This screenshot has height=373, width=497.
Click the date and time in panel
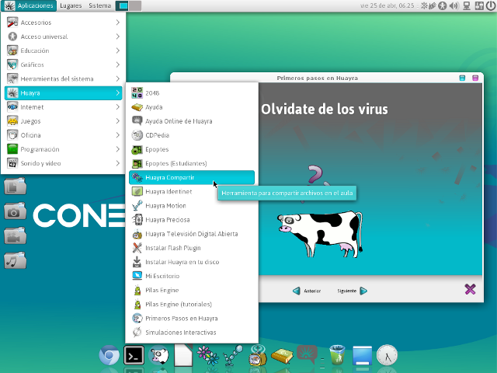pos(387,5)
